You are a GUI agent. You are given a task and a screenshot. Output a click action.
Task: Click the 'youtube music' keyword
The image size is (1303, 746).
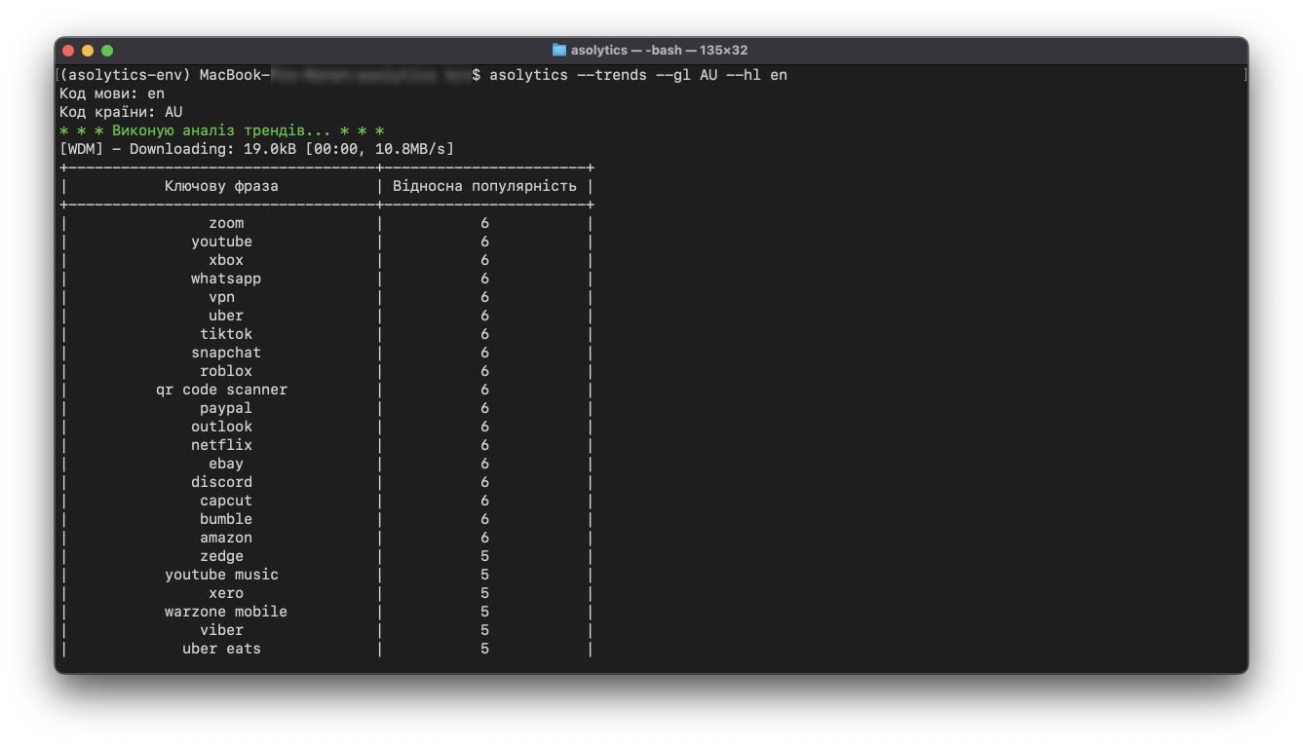click(221, 575)
